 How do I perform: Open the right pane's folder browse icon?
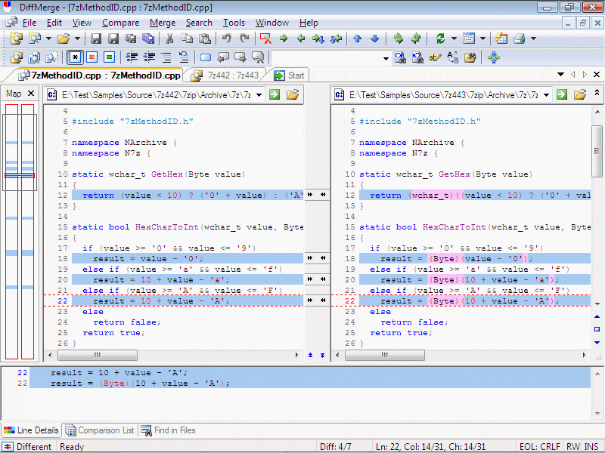click(580, 94)
